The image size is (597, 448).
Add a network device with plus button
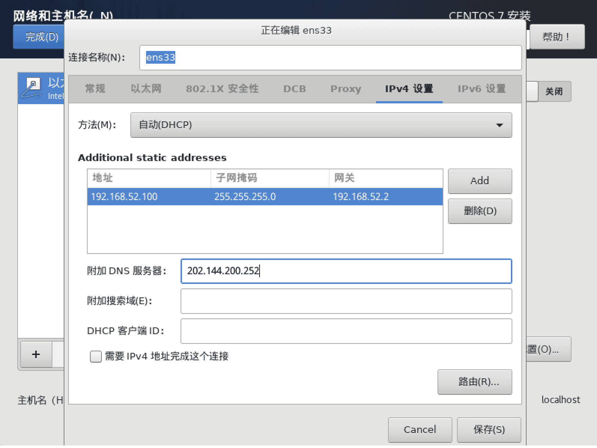click(x=36, y=354)
